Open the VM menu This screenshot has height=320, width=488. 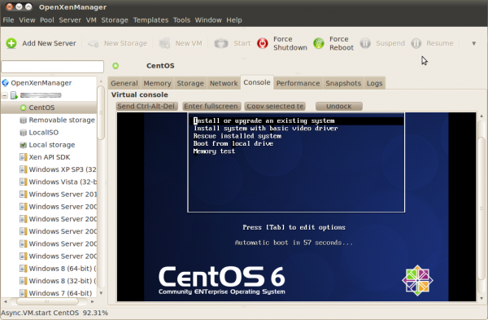pyautogui.click(x=91, y=20)
